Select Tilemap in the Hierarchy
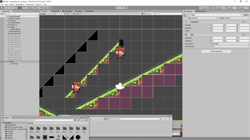 click(x=15, y=64)
